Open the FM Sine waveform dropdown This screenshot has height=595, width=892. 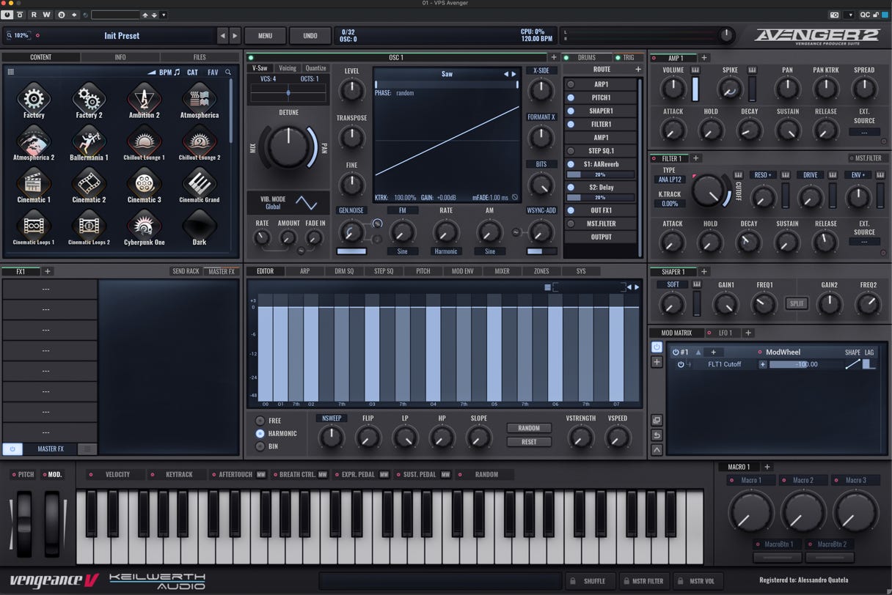(x=402, y=251)
